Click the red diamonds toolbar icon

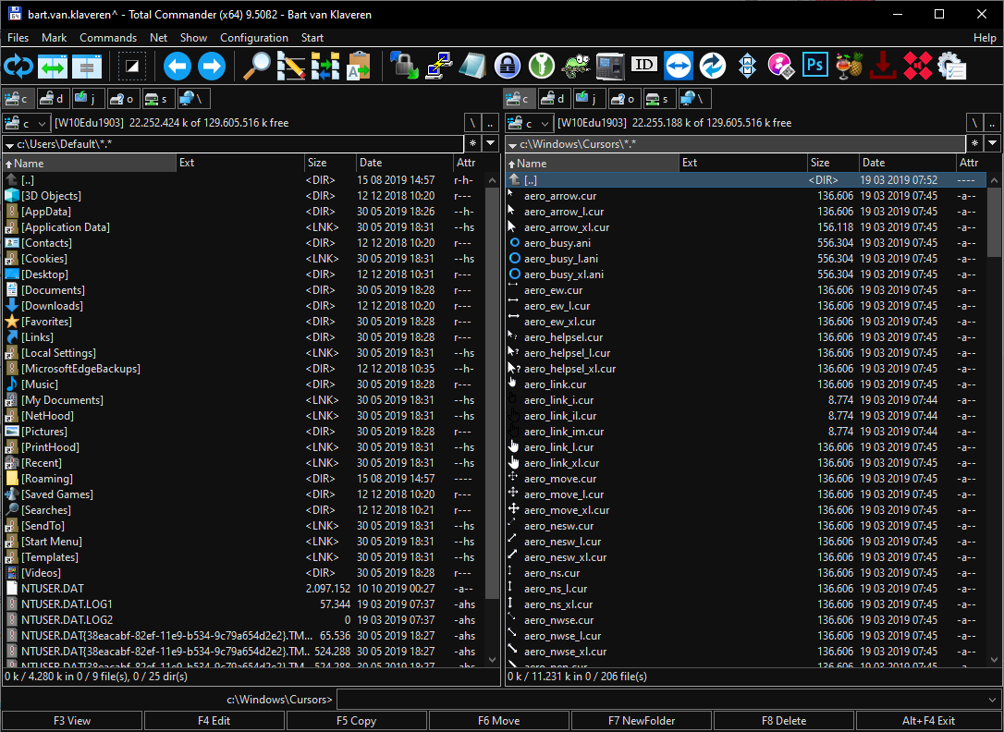[x=918, y=66]
